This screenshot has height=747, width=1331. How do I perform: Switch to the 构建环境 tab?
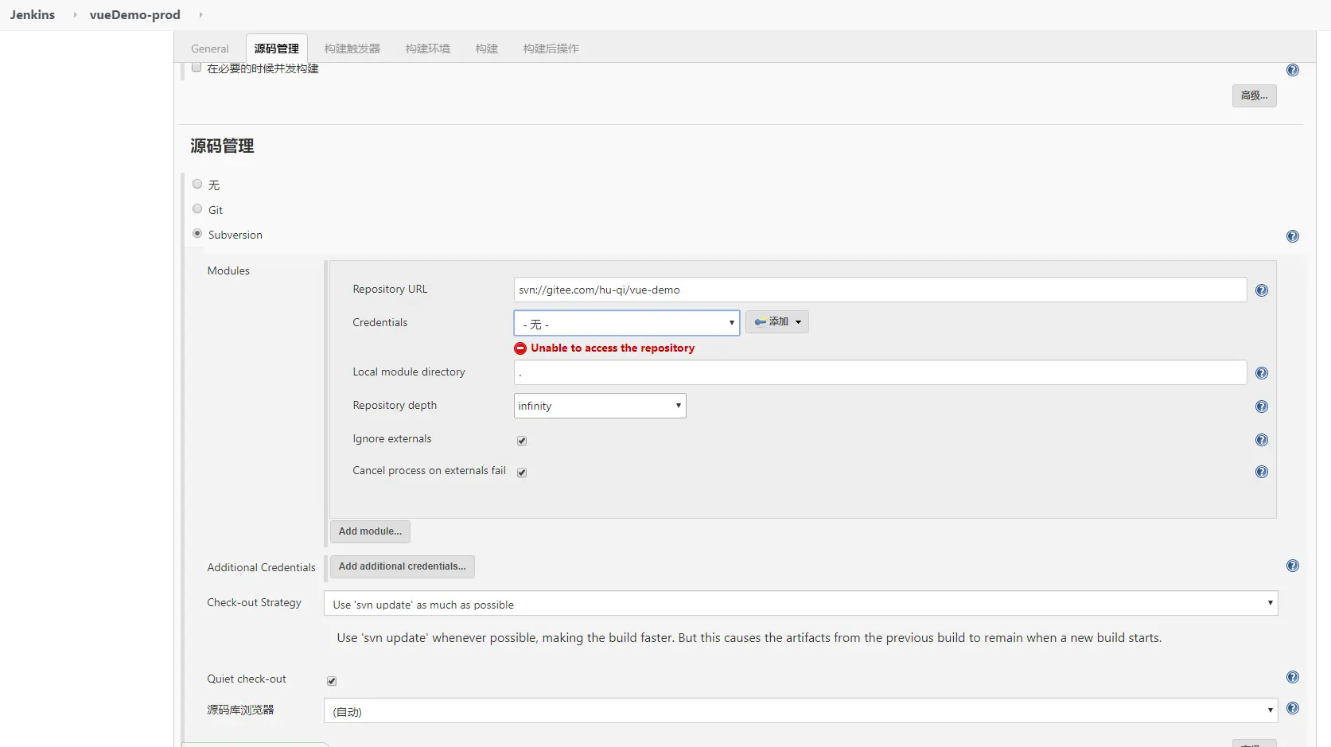428,49
